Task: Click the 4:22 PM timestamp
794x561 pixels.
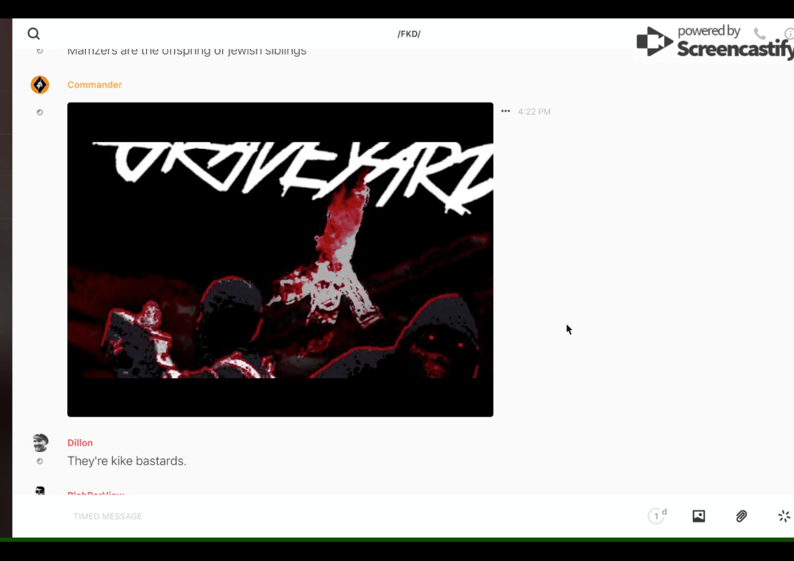Action: 534,112
